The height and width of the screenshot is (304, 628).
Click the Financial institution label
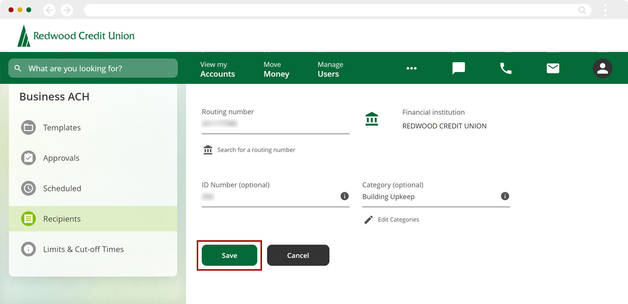(x=433, y=112)
